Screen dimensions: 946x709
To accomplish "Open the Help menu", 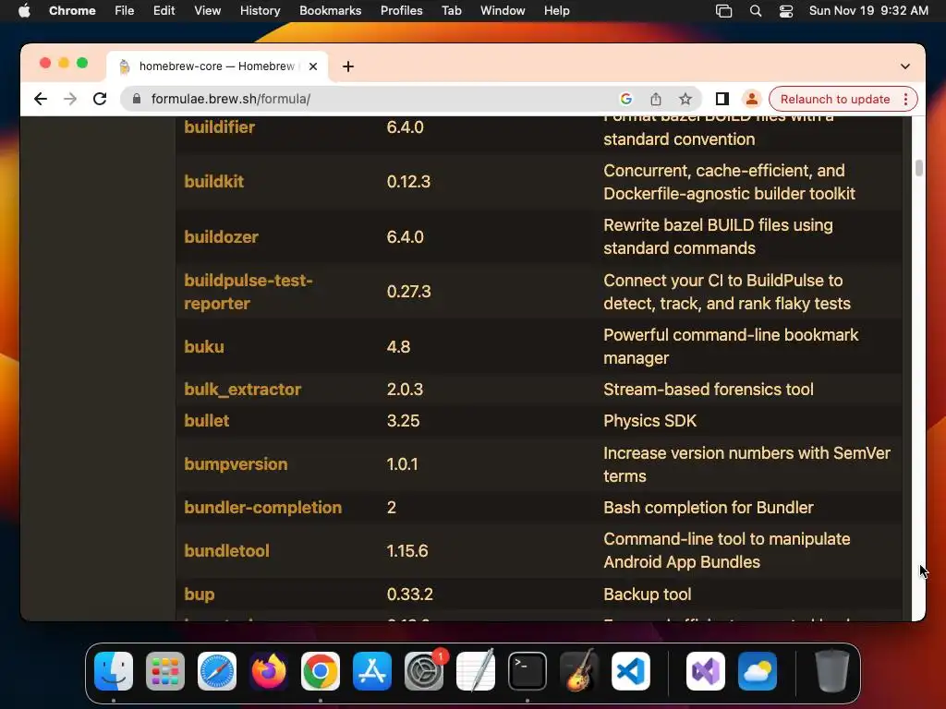I will pos(556,11).
